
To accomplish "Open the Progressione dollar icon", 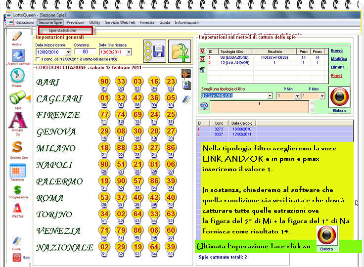I will (x=18, y=190).
